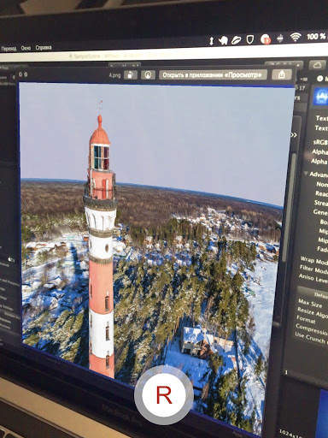
Task: Click Открыть в приложении «Просмотр» button
Action: [x=213, y=74]
